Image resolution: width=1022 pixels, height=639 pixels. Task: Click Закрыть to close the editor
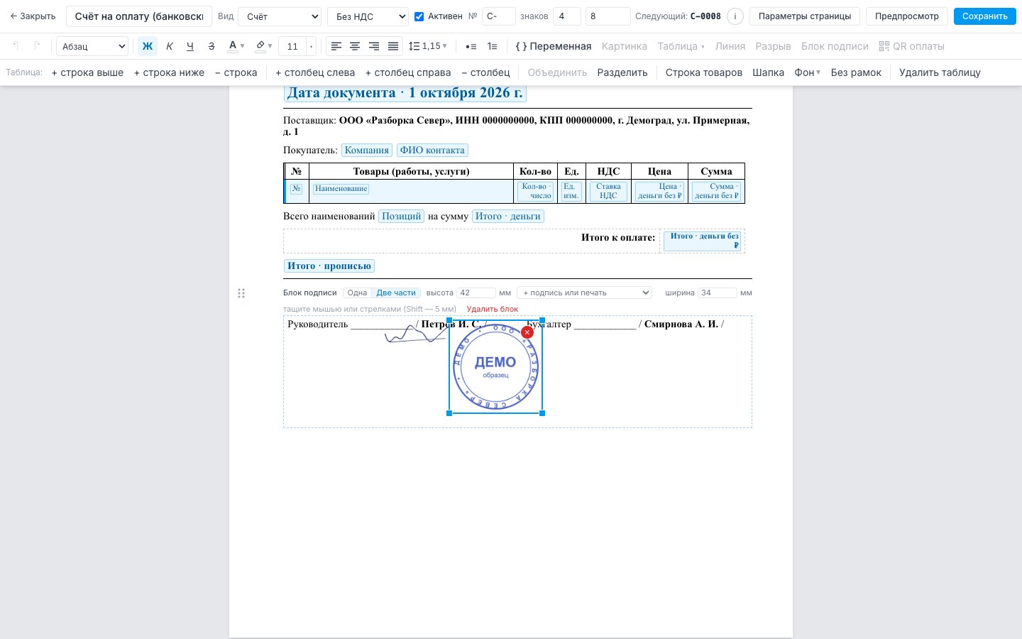pos(33,16)
